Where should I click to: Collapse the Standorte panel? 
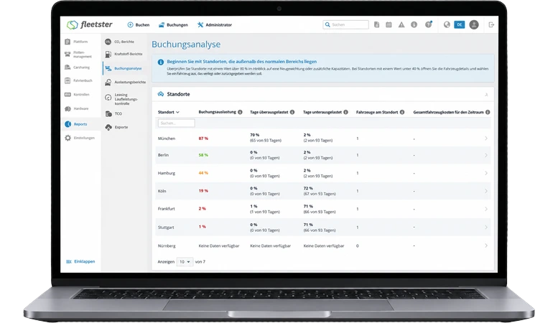(486, 95)
